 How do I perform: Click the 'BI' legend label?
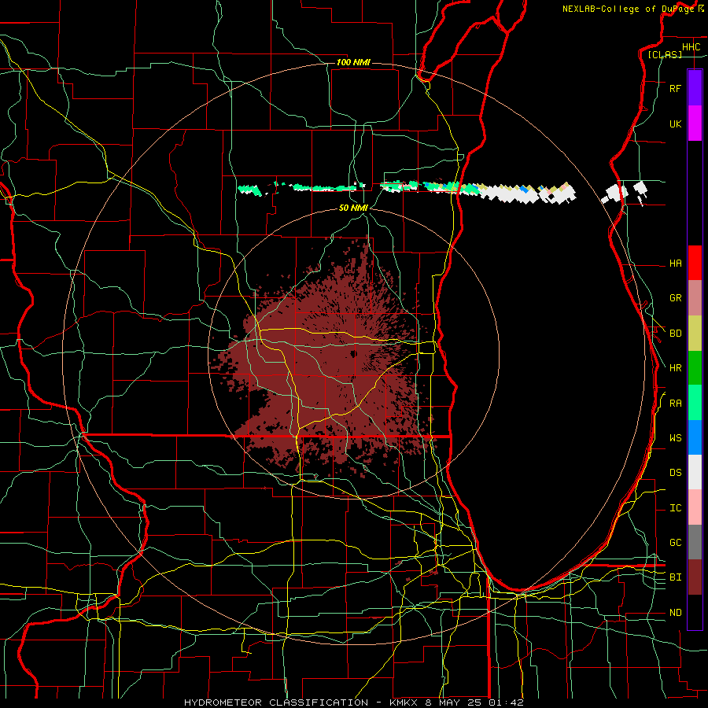(x=675, y=577)
